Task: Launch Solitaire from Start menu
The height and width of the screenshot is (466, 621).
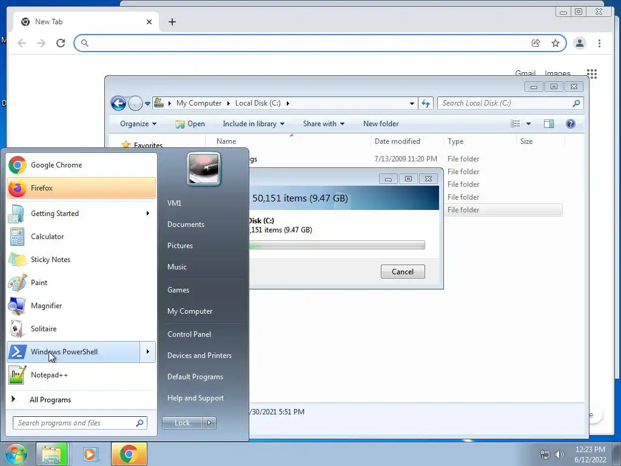Action: click(x=81, y=328)
